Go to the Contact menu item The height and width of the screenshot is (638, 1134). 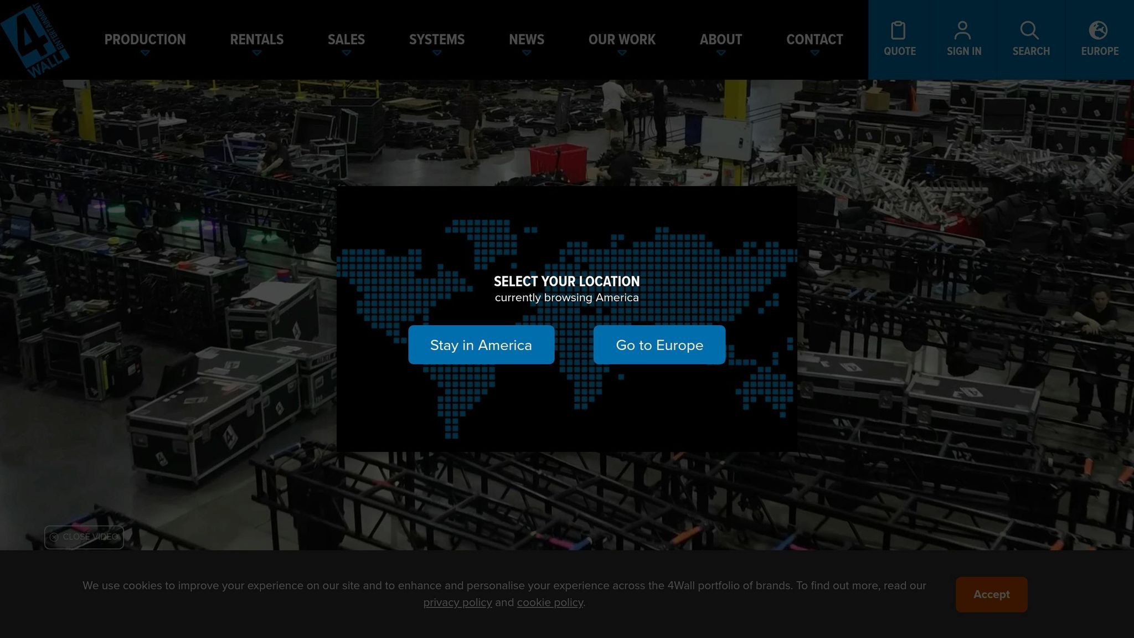click(815, 39)
